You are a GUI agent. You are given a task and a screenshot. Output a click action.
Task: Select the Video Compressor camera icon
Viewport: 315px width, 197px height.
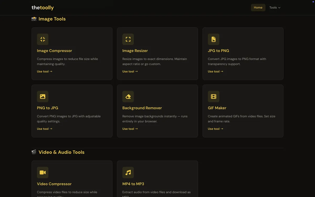43,172
